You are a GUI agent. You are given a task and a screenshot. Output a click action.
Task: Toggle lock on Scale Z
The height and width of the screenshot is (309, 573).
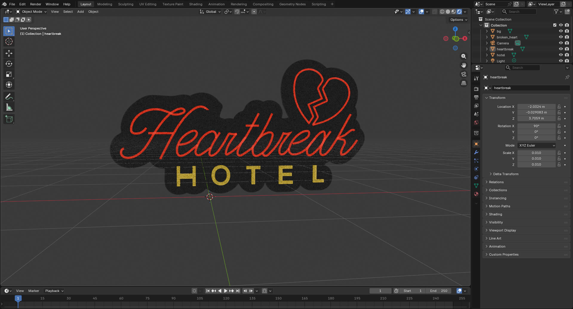559,164
